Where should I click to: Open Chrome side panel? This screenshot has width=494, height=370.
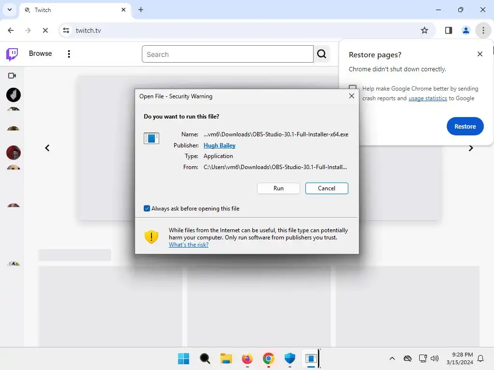[x=448, y=30]
